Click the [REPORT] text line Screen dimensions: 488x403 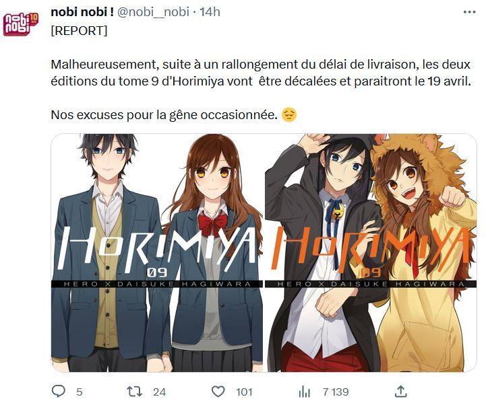(79, 31)
